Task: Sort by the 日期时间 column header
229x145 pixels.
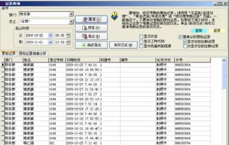Action: tap(83, 60)
